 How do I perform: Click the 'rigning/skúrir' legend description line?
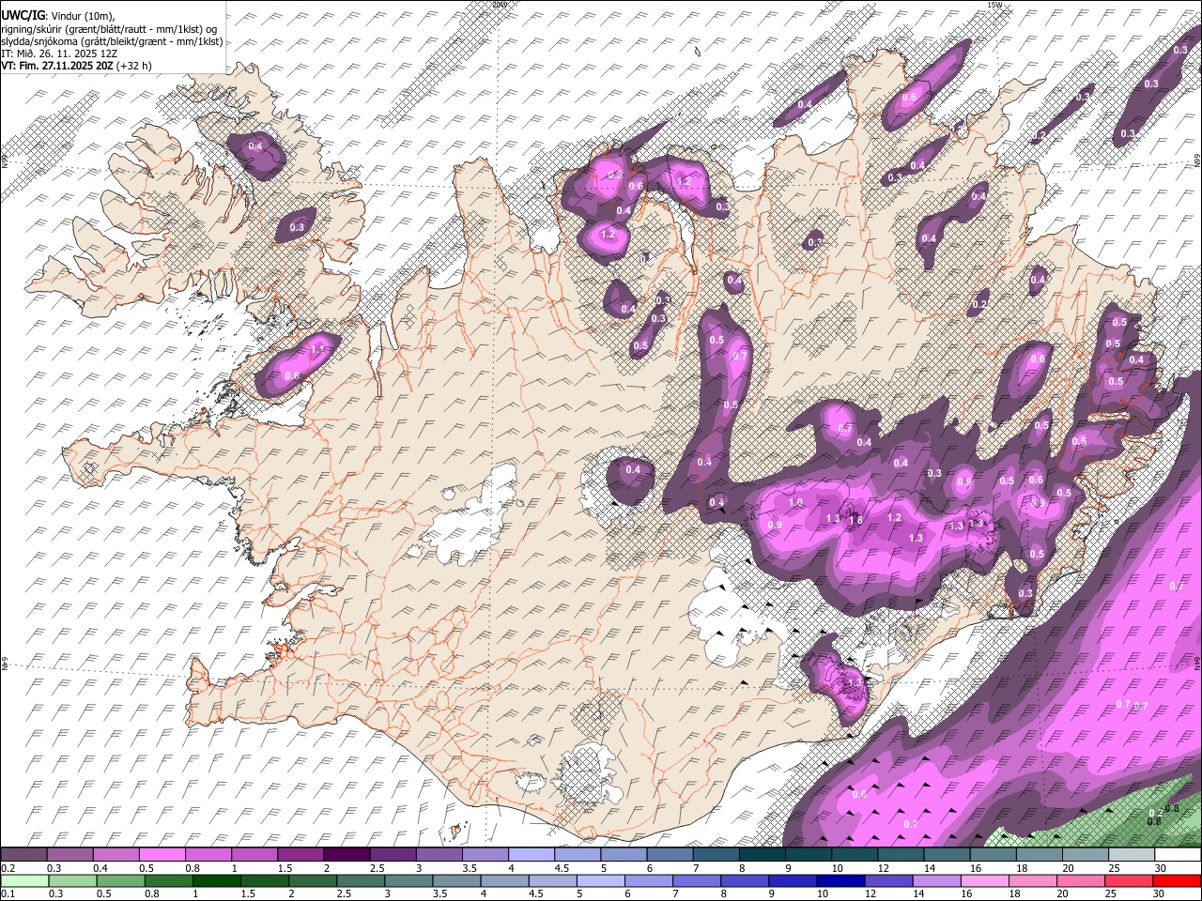pos(109,29)
